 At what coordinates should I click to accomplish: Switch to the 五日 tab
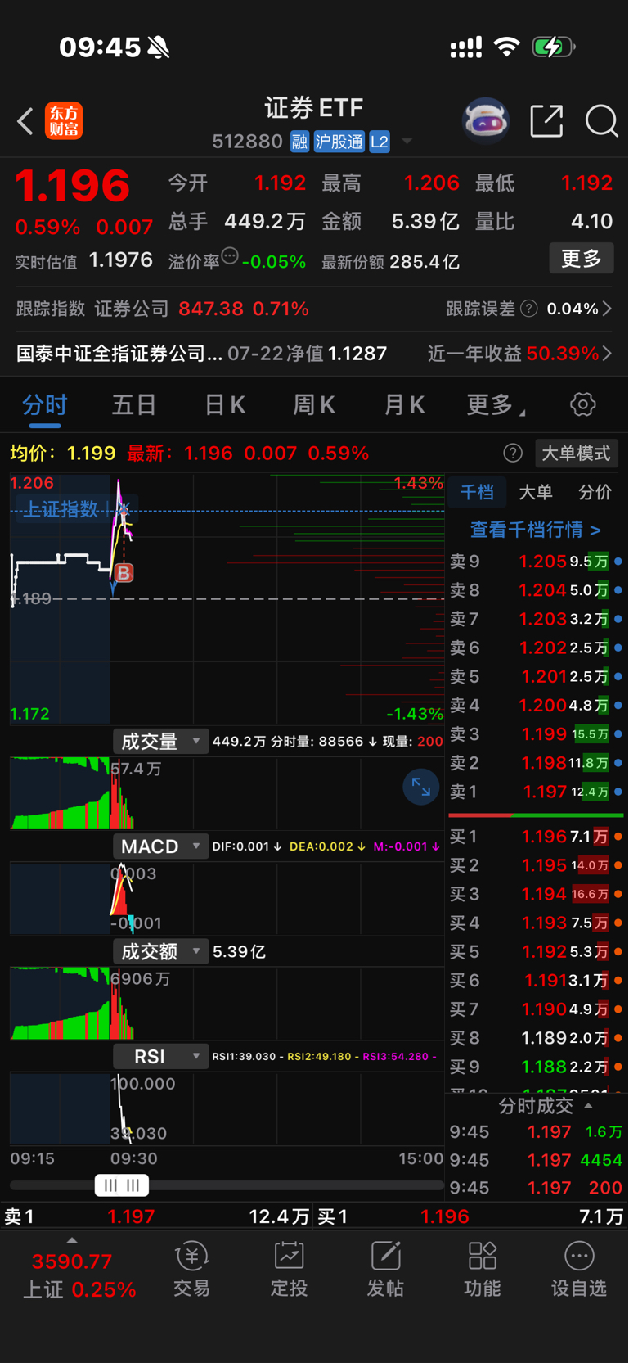click(134, 404)
